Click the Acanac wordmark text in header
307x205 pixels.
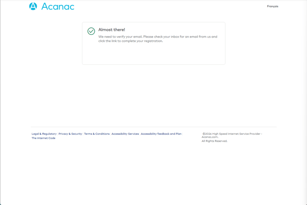click(58, 6)
